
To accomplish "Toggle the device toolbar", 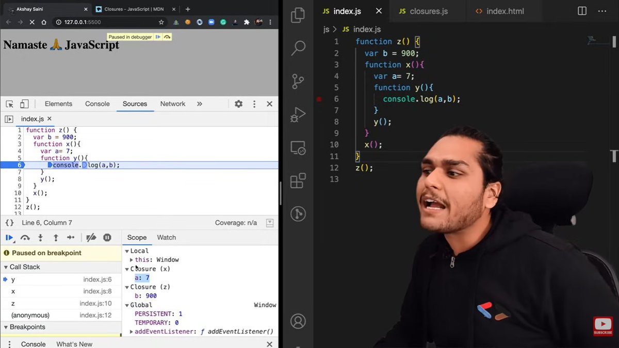I will click(x=24, y=104).
